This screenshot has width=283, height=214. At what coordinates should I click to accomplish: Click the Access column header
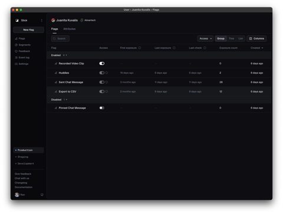click(x=104, y=48)
